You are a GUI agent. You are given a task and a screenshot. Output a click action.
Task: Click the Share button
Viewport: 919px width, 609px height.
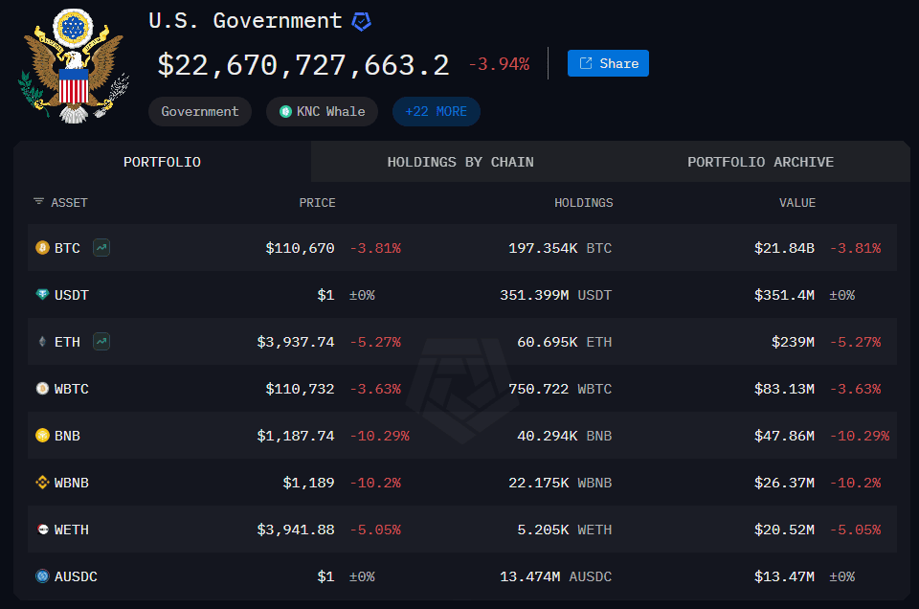point(608,63)
